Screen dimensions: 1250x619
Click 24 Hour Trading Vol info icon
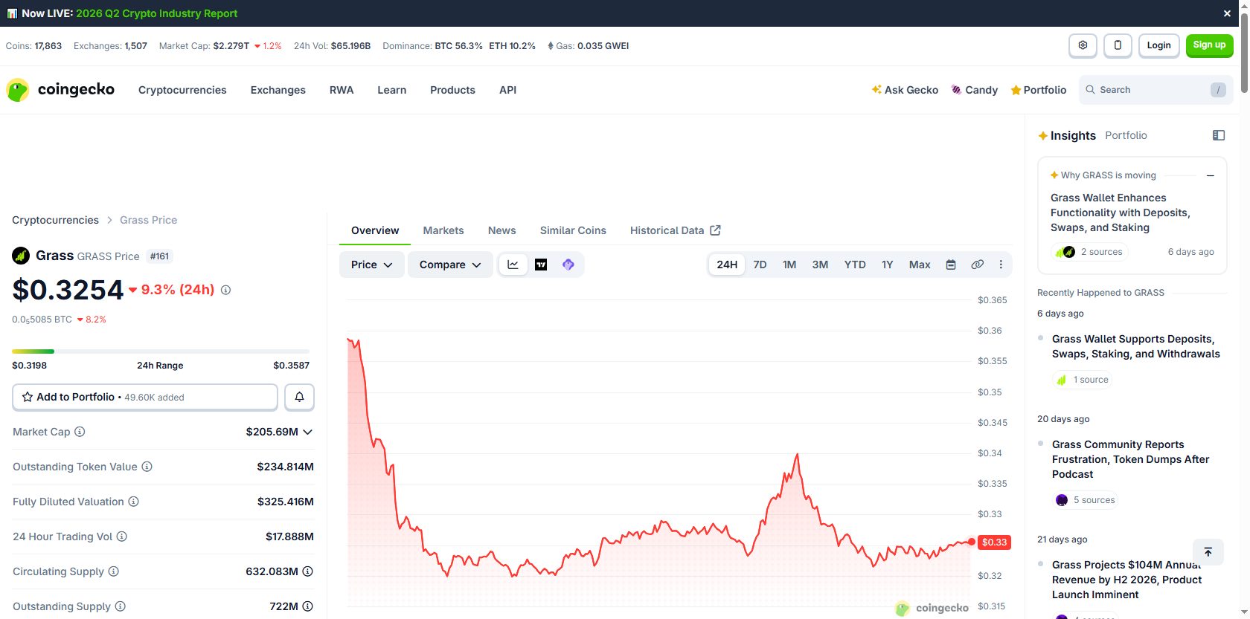tap(122, 537)
